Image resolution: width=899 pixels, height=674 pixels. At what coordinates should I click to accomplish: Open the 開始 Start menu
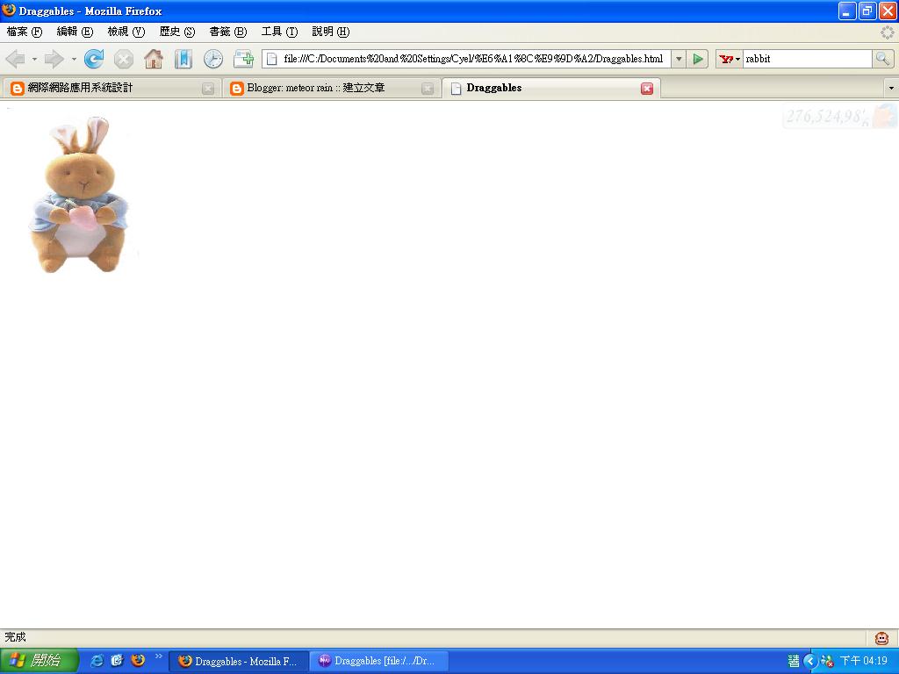[x=39, y=661]
